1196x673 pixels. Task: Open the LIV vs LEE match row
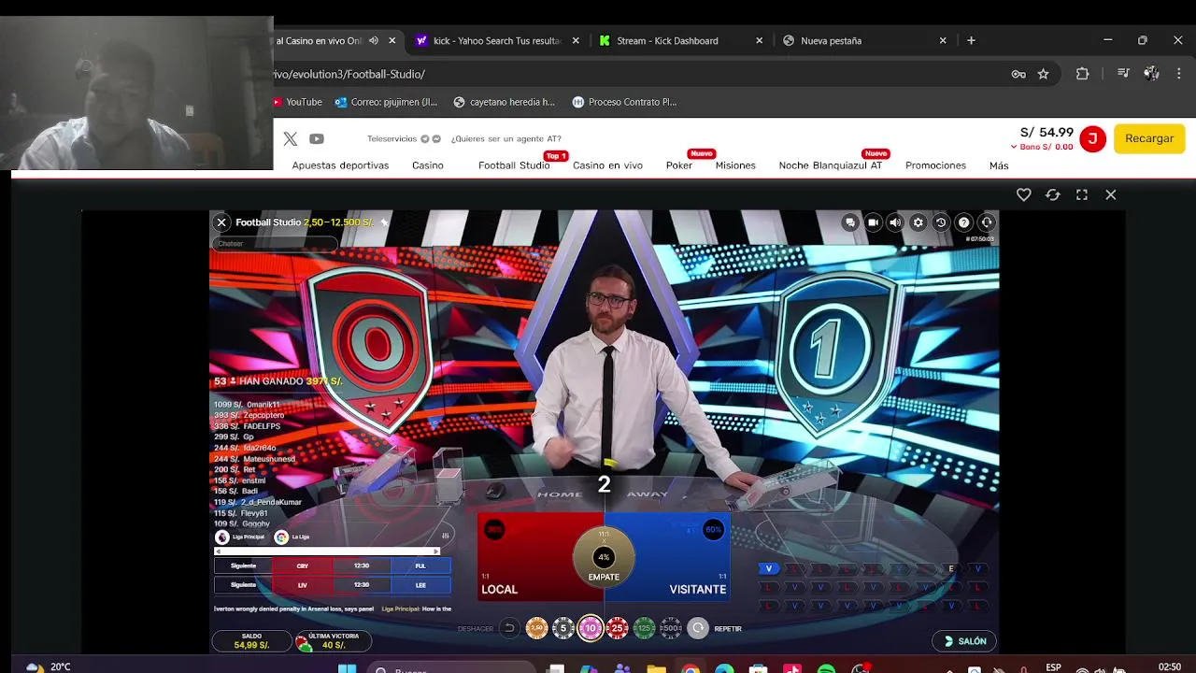[x=334, y=585]
